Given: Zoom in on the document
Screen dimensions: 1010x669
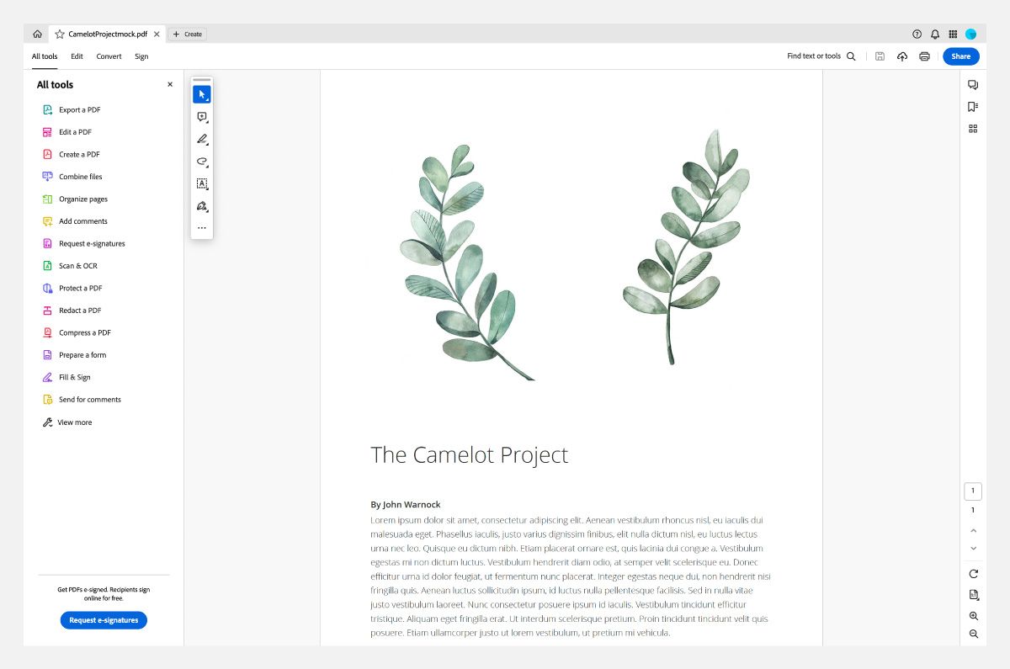Looking at the screenshot, I should click(x=973, y=615).
